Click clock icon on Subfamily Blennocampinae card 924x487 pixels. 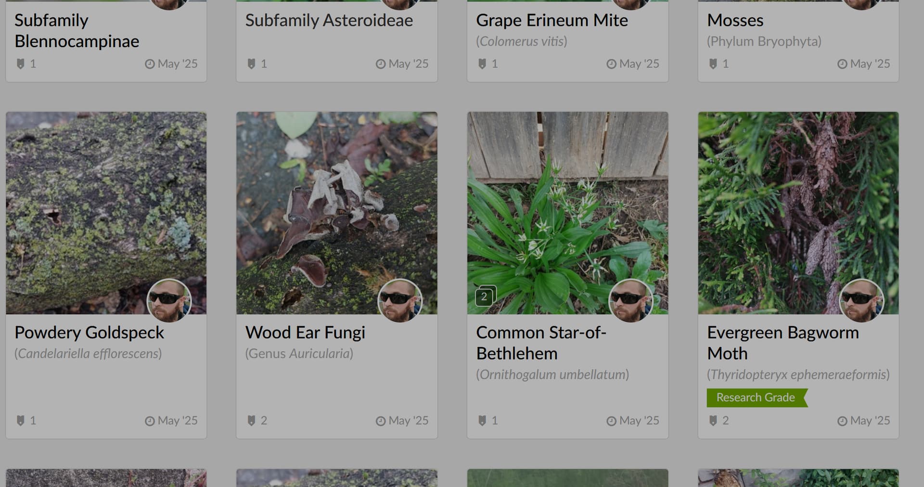point(150,64)
